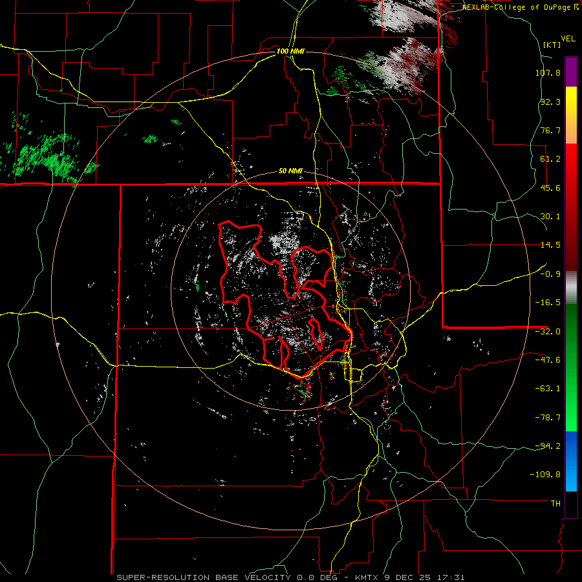The width and height of the screenshot is (582, 582).
Task: Select the 61.2 value on velocity scale
Action: click(x=550, y=159)
